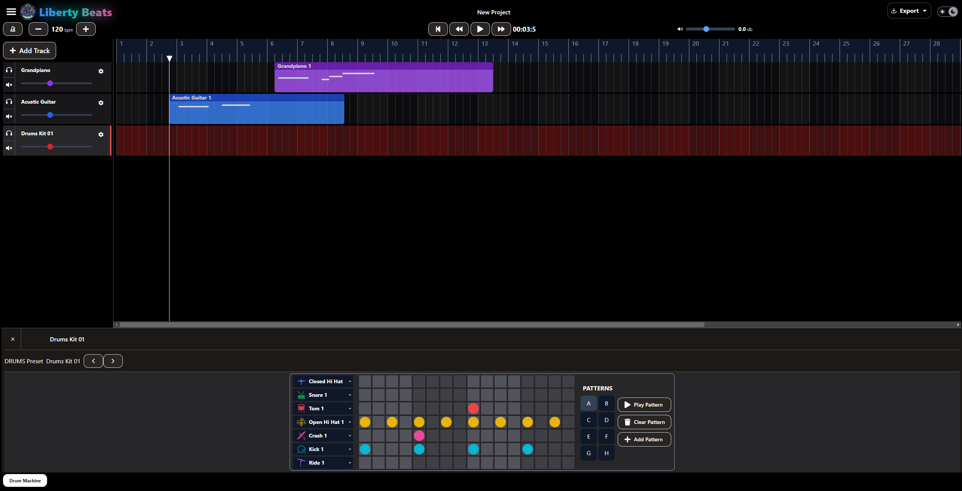Expand the Crash 1 instrument dropdown
This screenshot has width=962, height=491.
point(350,435)
